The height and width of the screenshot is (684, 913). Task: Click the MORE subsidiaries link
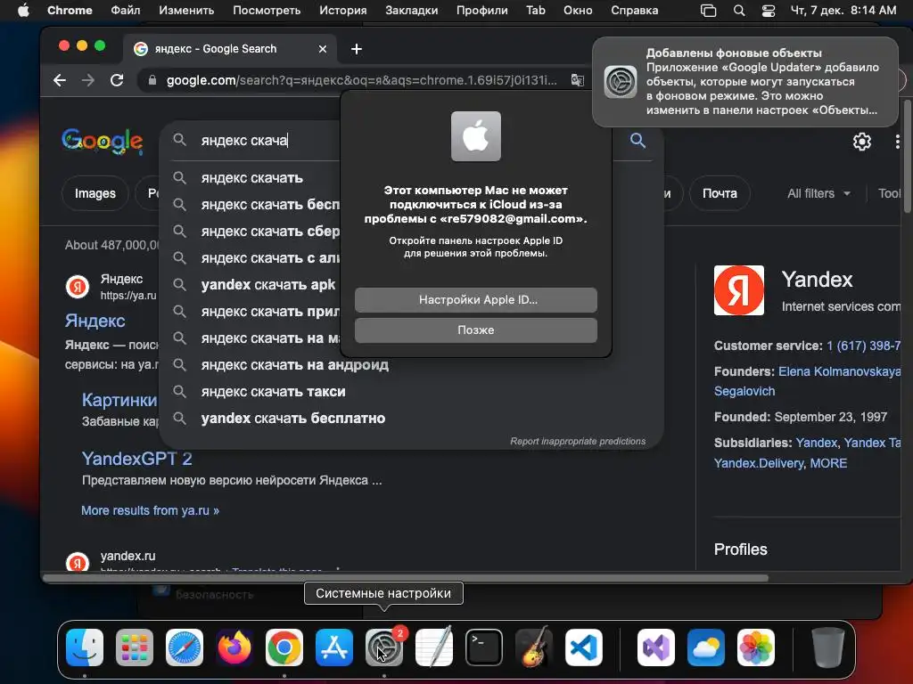(828, 463)
